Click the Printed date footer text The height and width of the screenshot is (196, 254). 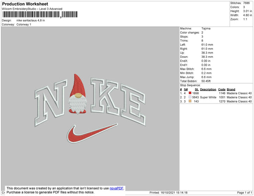pyautogui.click(x=168, y=193)
